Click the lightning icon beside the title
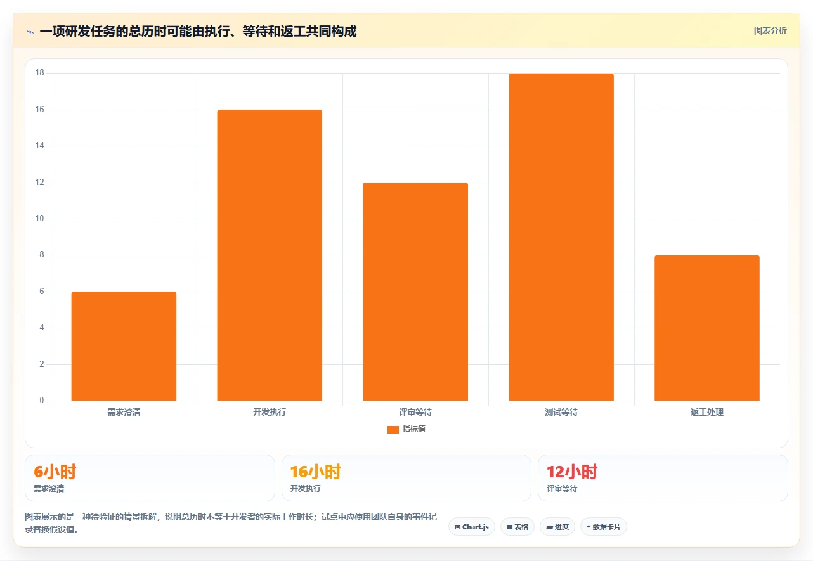The width and height of the screenshot is (813, 561). tap(30, 31)
